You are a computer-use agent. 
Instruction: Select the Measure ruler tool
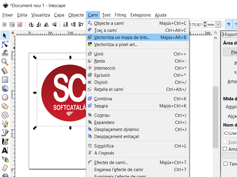tap(5, 71)
